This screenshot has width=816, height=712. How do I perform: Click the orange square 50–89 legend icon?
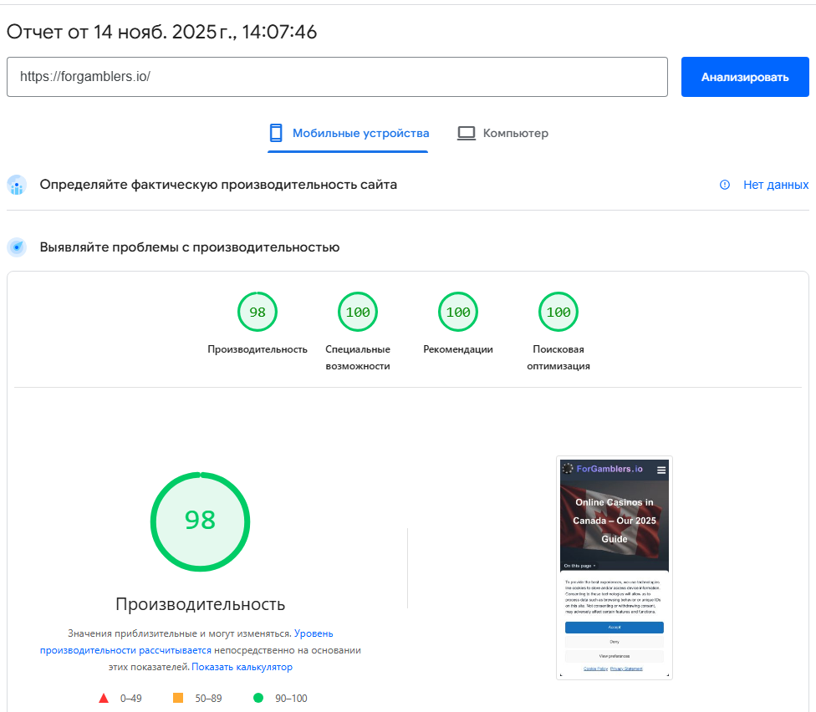[178, 698]
